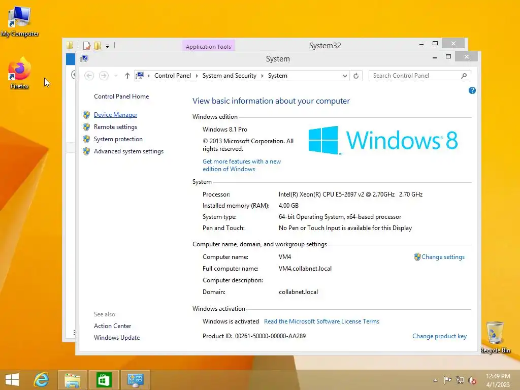
Task: Open Advanced system settings
Action: click(128, 151)
